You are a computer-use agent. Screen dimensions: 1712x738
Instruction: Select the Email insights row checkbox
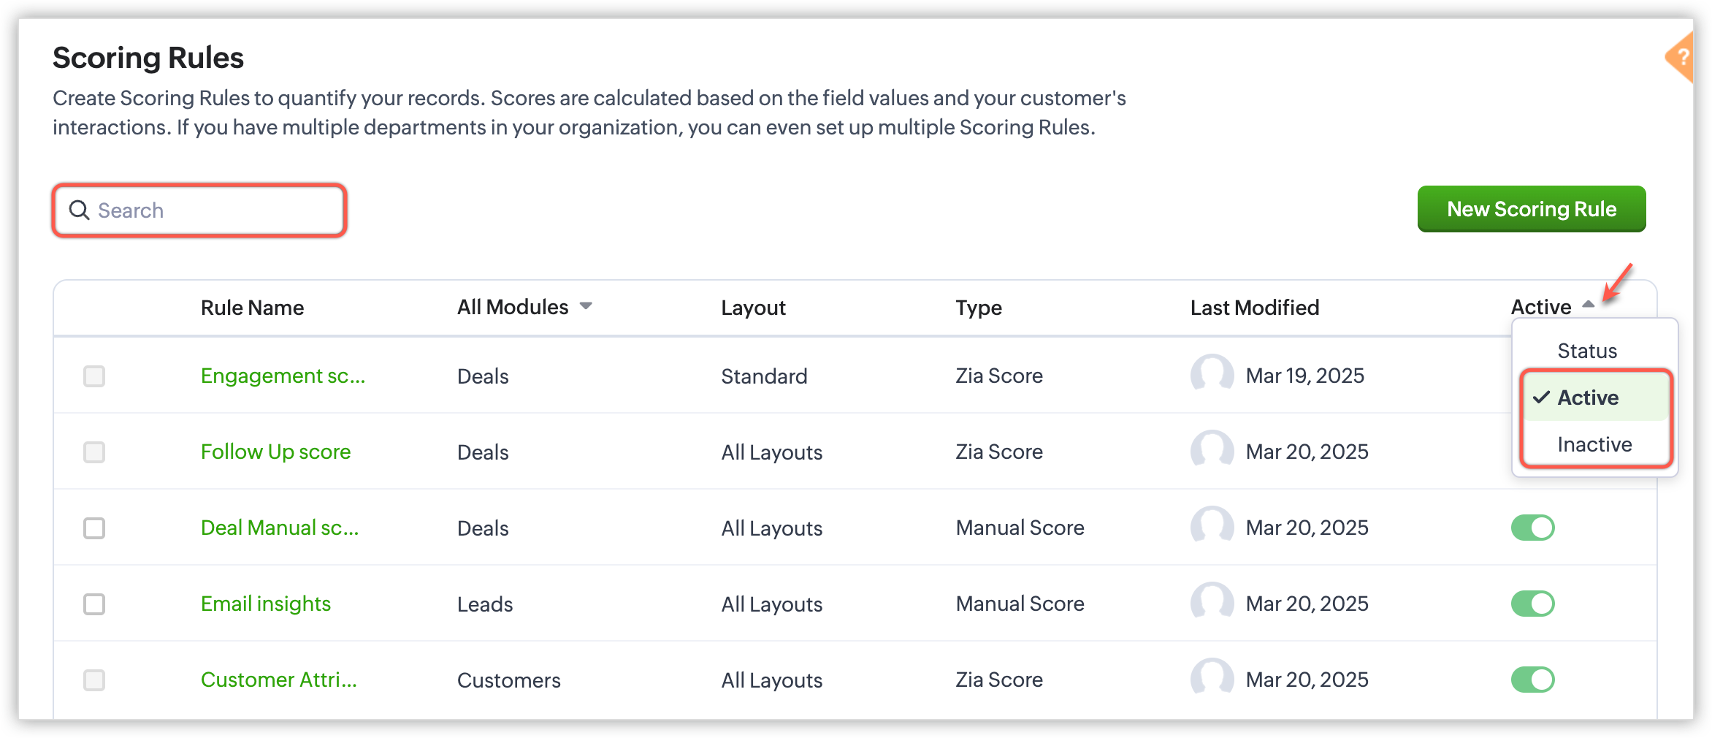(x=94, y=604)
